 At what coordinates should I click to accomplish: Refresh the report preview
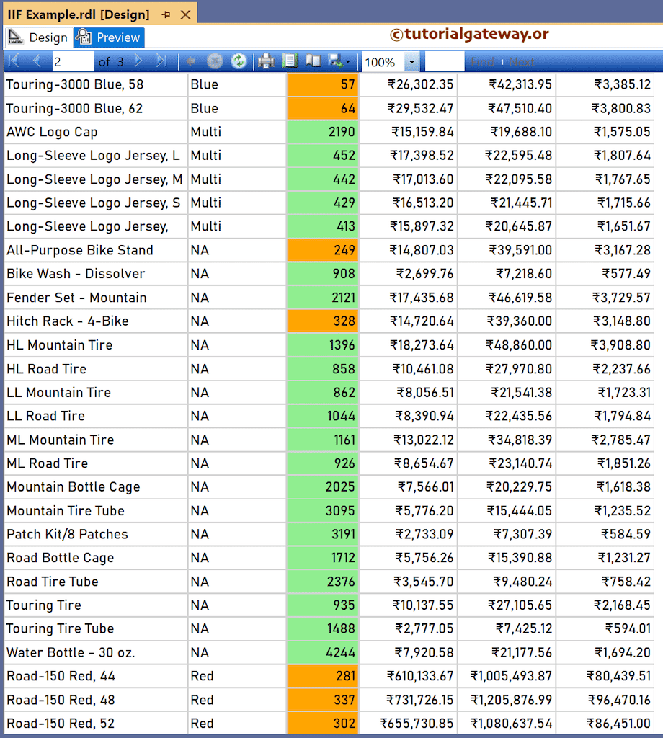239,61
